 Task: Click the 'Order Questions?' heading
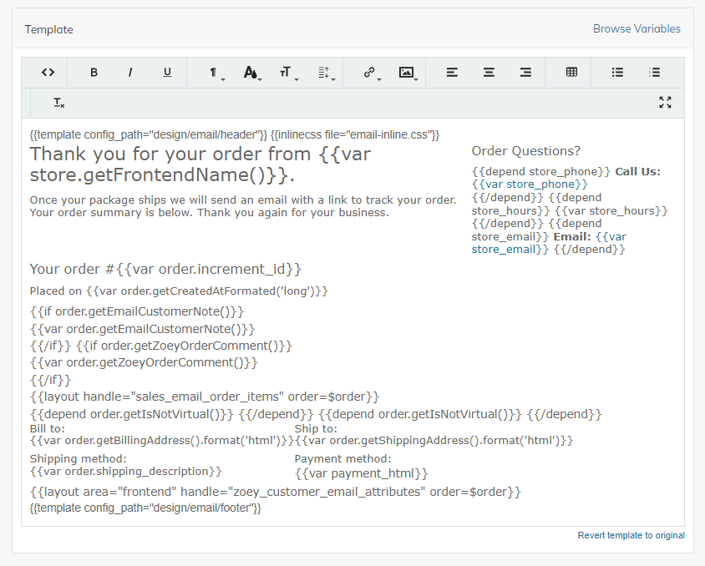click(x=525, y=151)
